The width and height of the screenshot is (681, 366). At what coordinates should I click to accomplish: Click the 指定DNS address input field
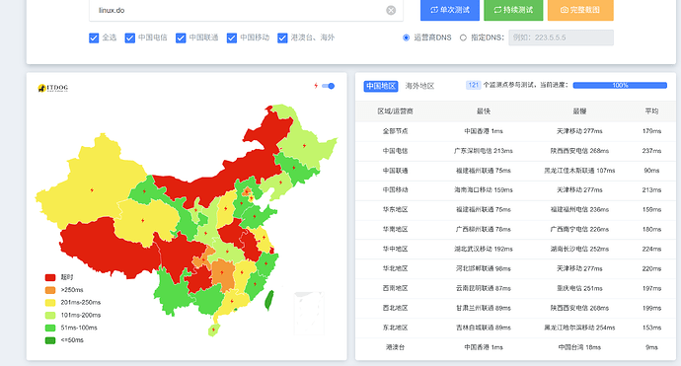click(561, 37)
